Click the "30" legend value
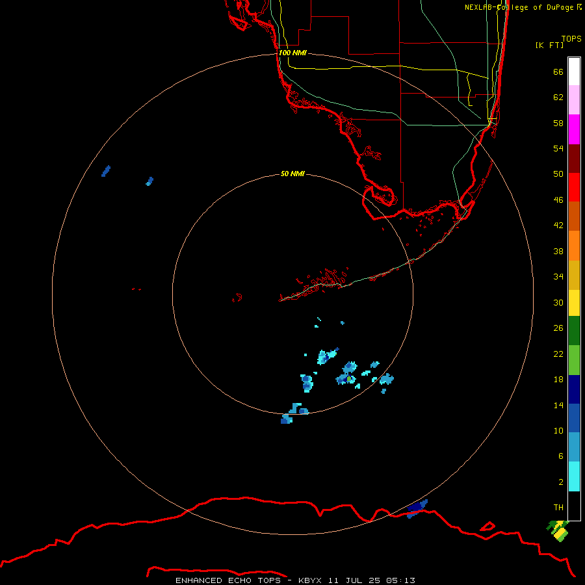Viewport: 585px width, 585px height. 558,302
